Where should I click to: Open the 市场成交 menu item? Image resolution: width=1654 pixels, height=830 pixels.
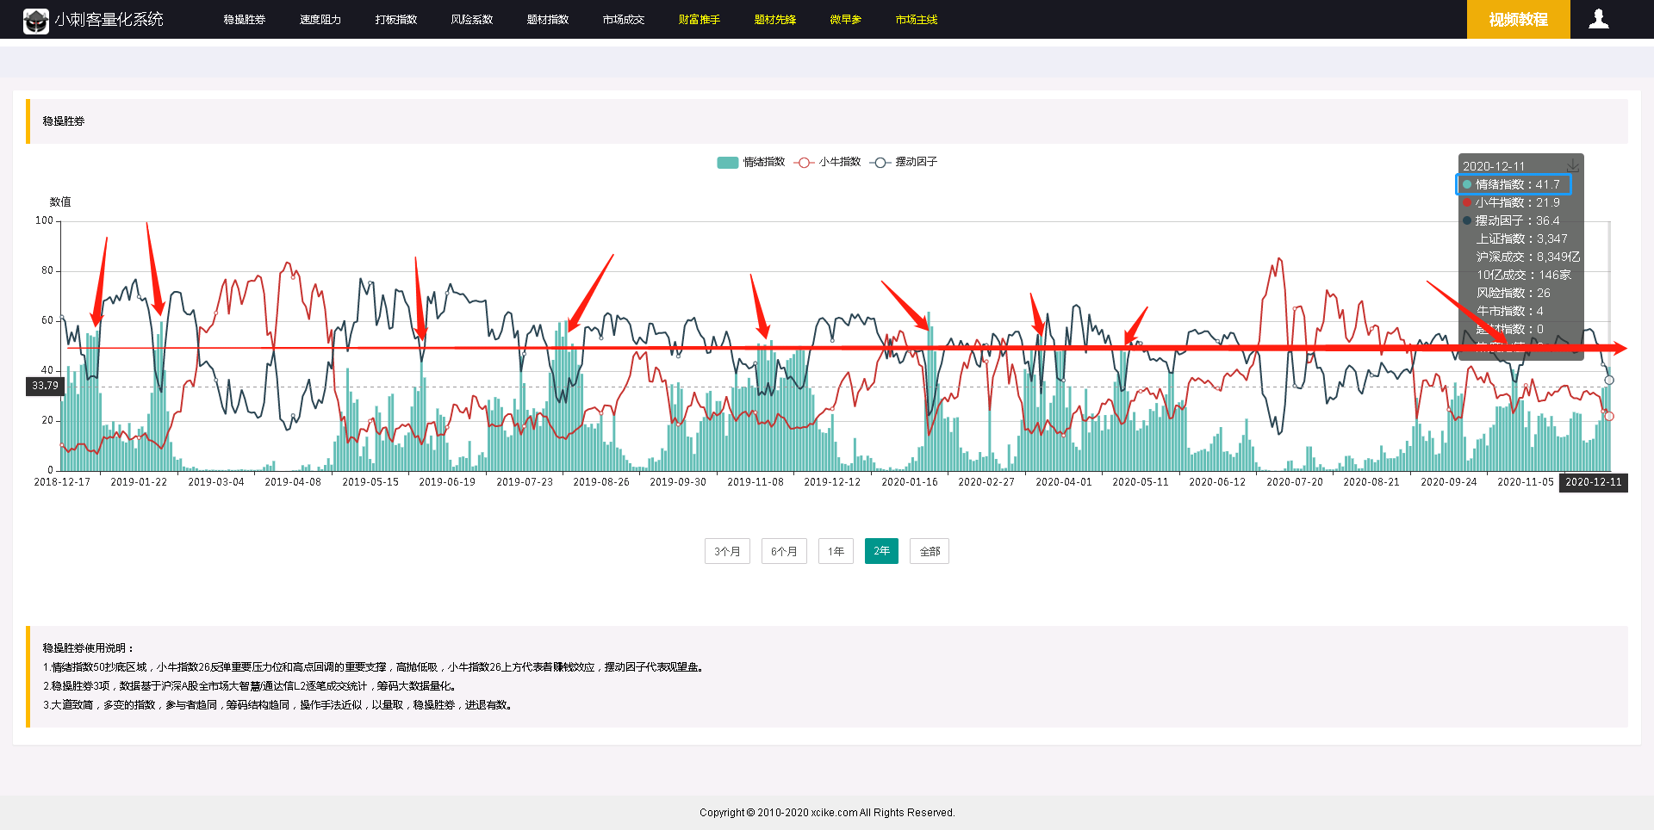624,20
